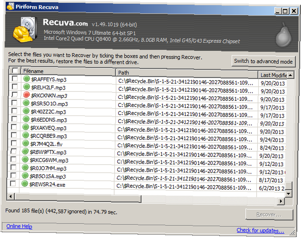301x238 pixels.
Task: Tick the checkbox for $RELH2LF.mp3
Action: [14, 87]
